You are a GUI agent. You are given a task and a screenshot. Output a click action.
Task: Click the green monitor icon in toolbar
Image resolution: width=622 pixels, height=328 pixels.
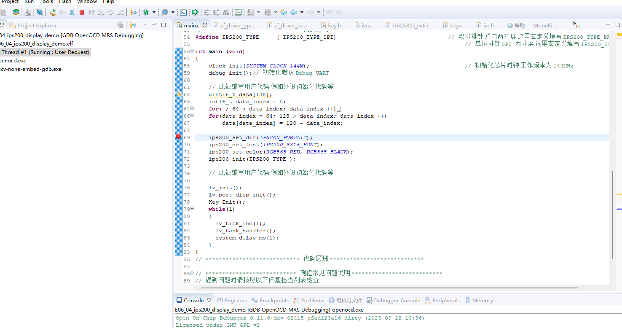238,12
